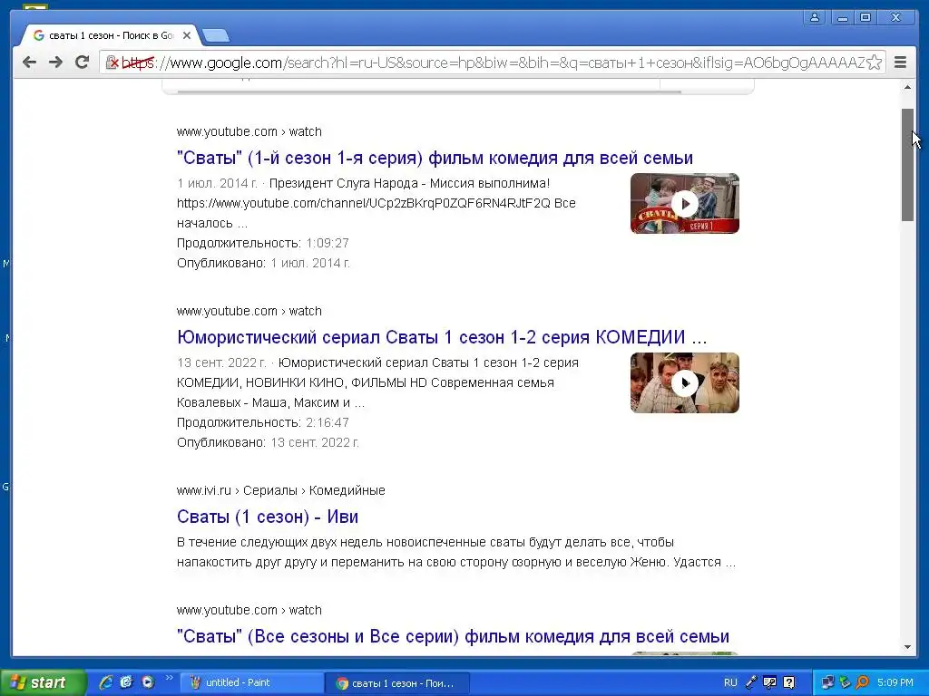Go forward with the browser arrow
This screenshot has height=696, width=929.
[55, 63]
